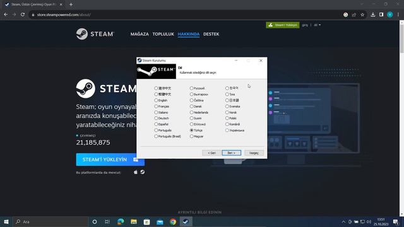Click the giriş login link

point(305,25)
